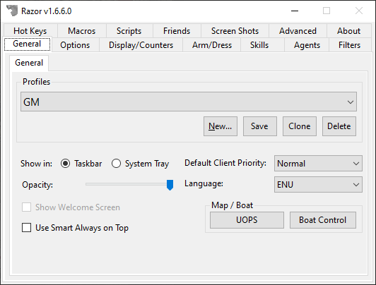Close the Razor window
Image resolution: width=376 pixels, height=285 pixels.
click(x=359, y=11)
